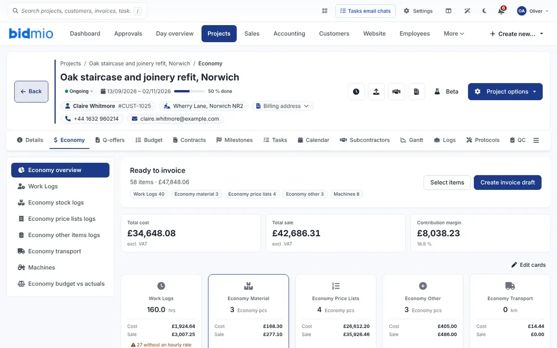Viewport: 557px width, 348px height.
Task: Open Day overview in the navigation
Action: click(x=175, y=33)
